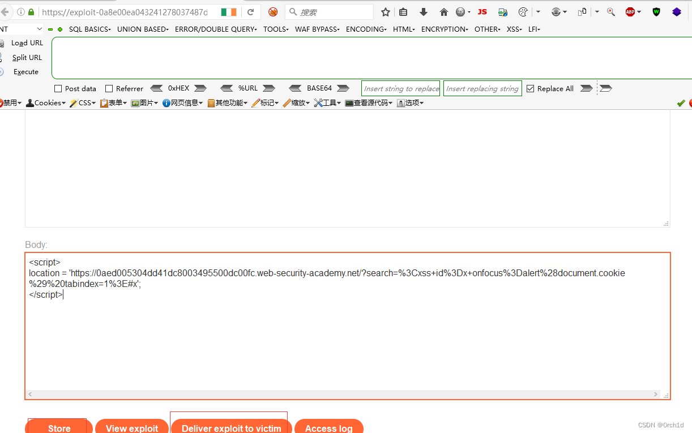Click the orange blocked-circle icon beside search
Viewport: 692px width, 433px height.
click(x=273, y=12)
